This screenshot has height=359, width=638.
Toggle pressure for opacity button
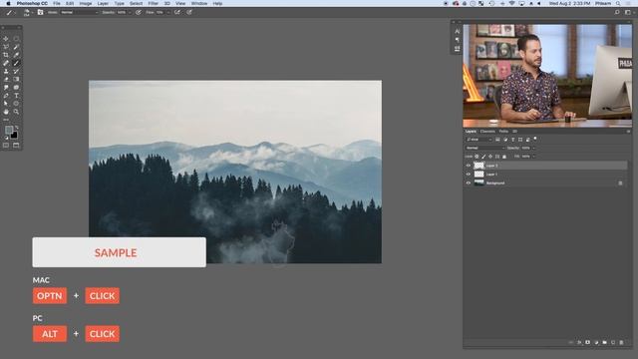(x=139, y=12)
